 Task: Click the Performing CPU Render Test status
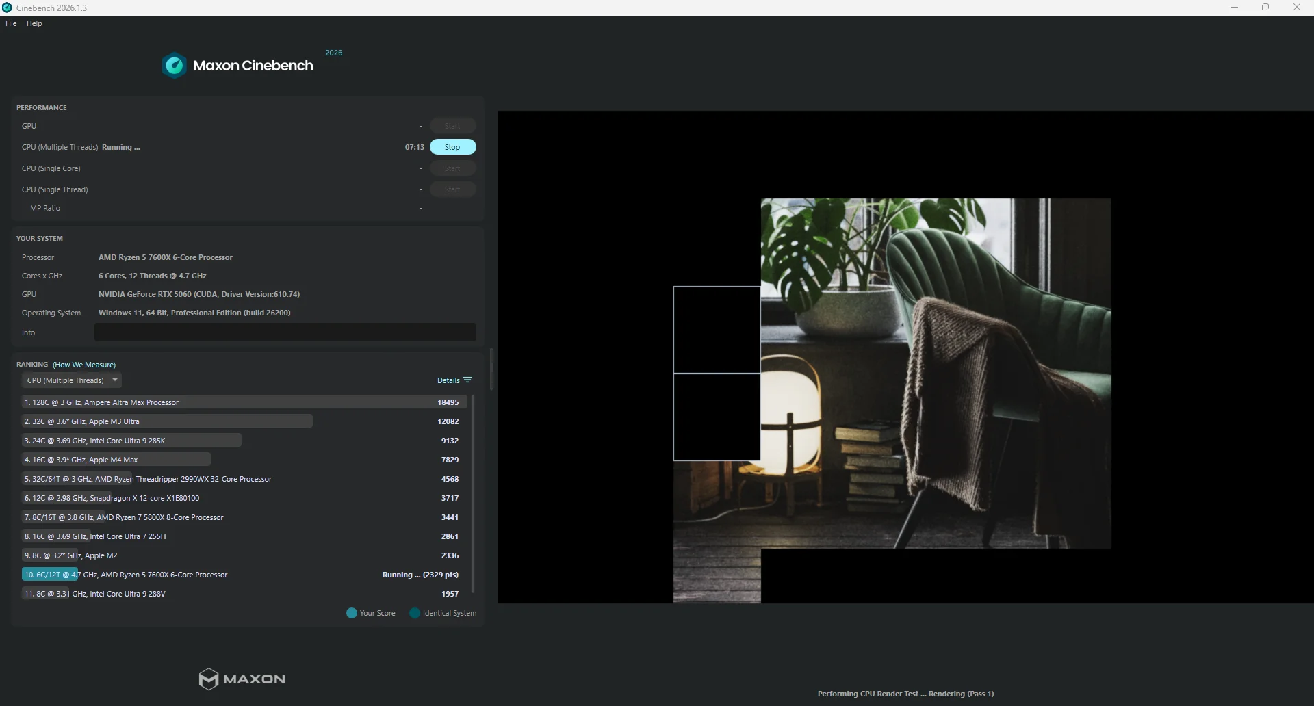tap(906, 694)
